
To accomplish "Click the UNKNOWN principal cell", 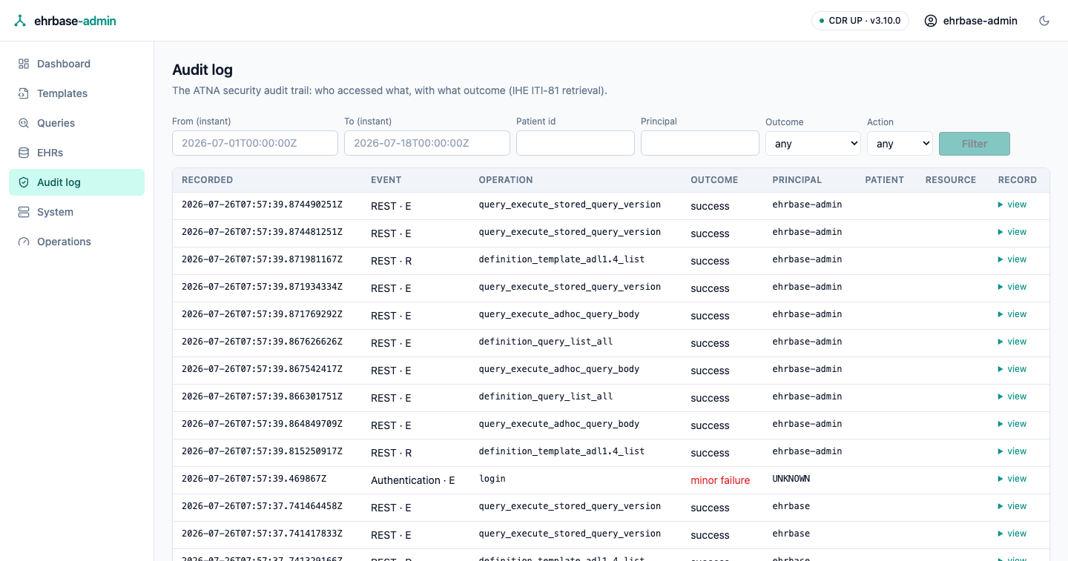I will (x=791, y=479).
